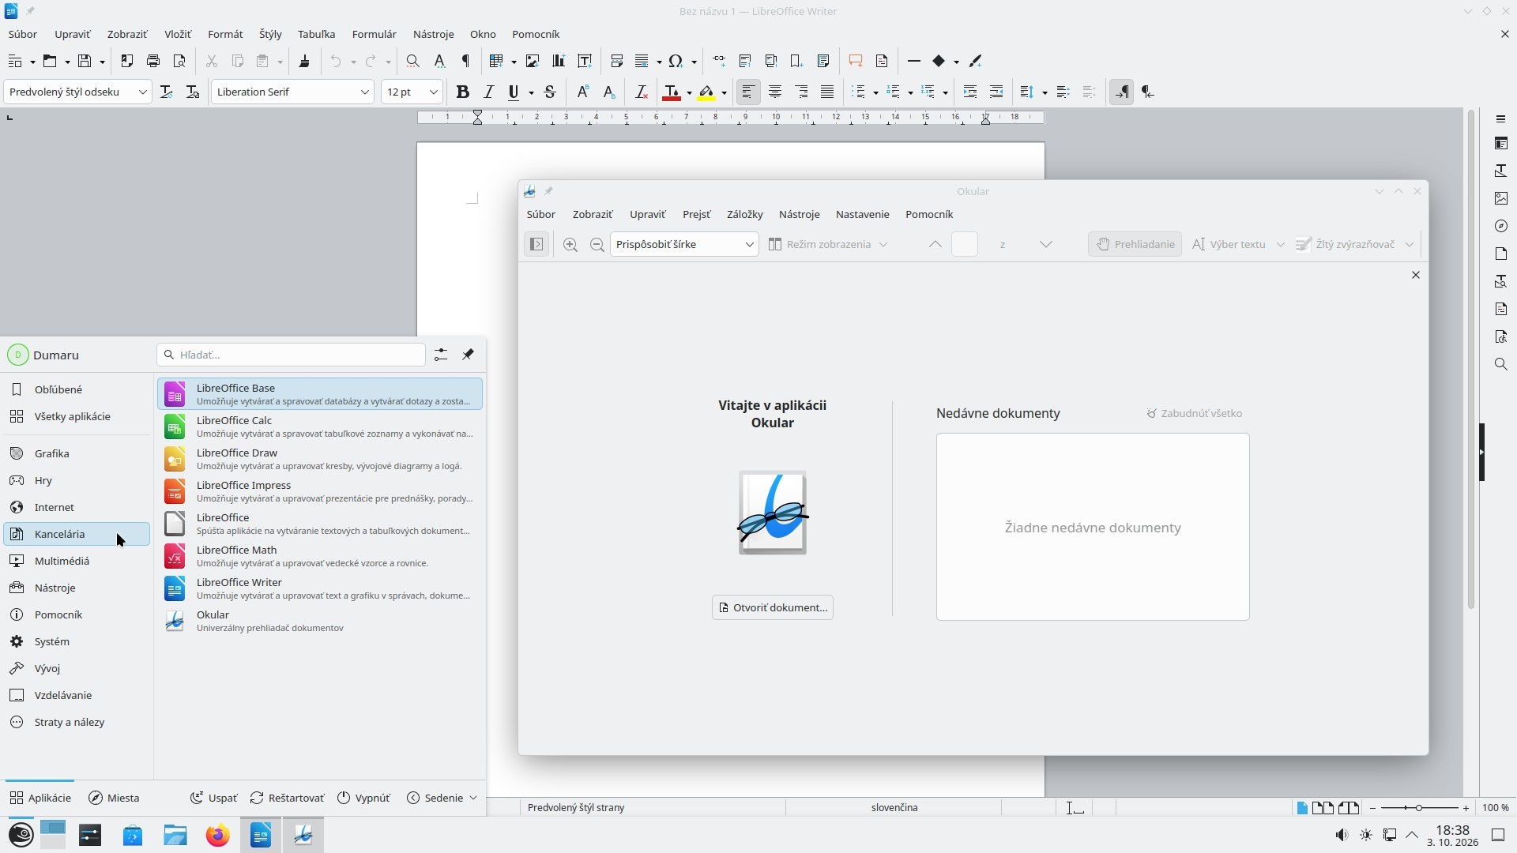Click the yellow highlighting color swatch

coord(706,92)
